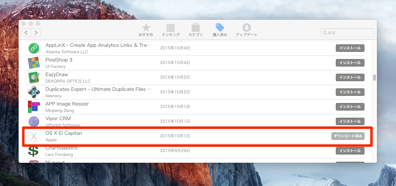
Task: Click the 2015年10月4日 date for AppLinX
Action: point(175,48)
